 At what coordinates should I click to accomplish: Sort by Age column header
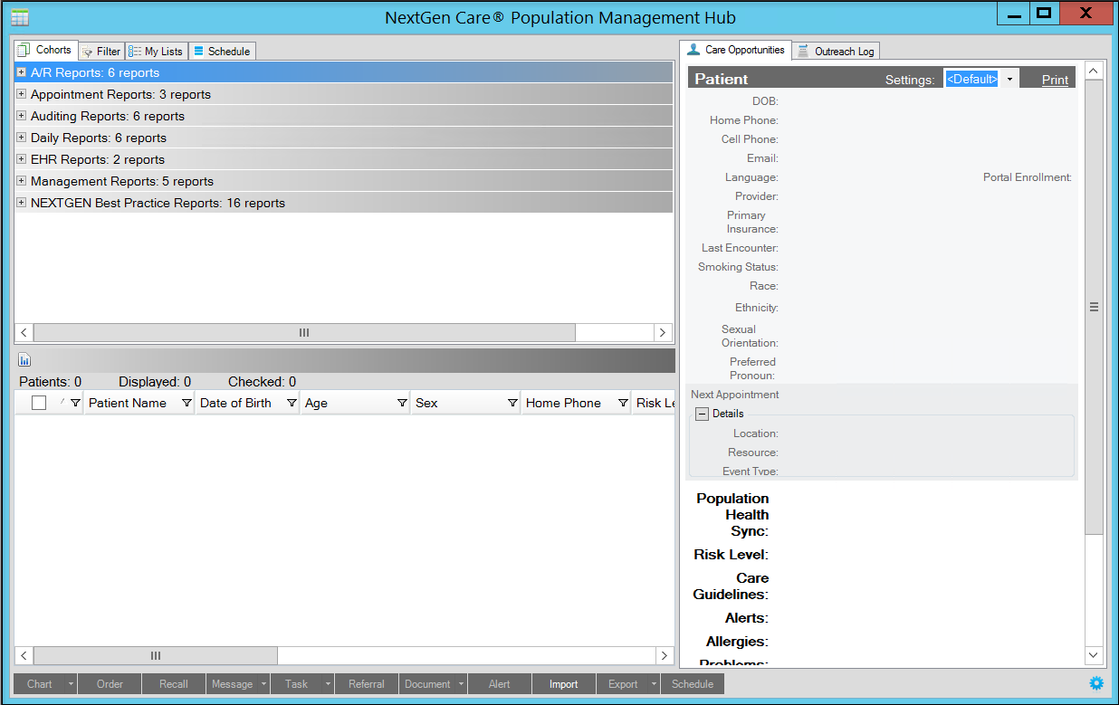[316, 403]
